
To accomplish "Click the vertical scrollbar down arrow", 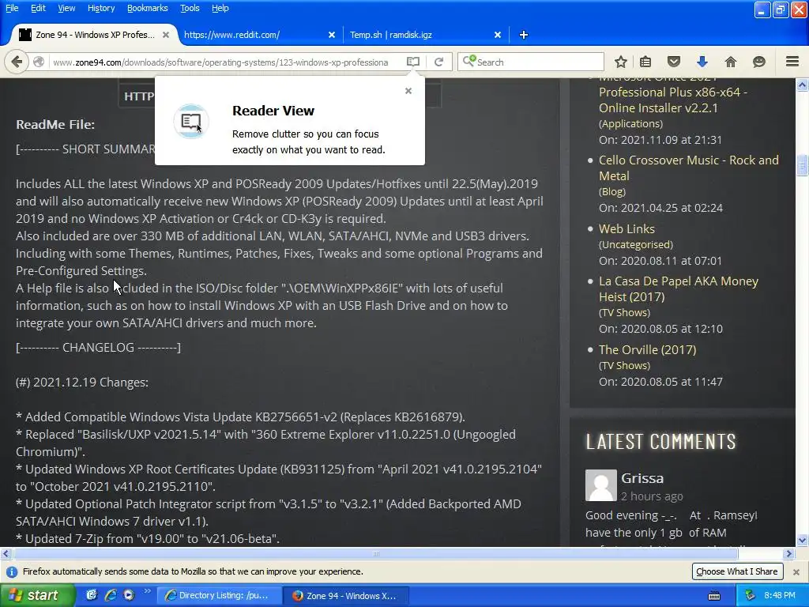I will pos(803,541).
